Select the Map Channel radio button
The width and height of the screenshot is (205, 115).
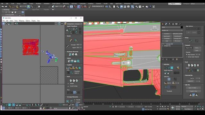pyautogui.click(x=187, y=55)
